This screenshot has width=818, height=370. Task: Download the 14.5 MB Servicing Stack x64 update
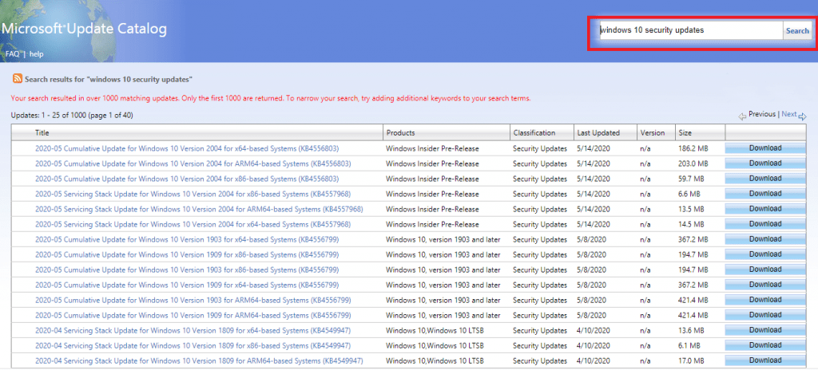click(765, 223)
